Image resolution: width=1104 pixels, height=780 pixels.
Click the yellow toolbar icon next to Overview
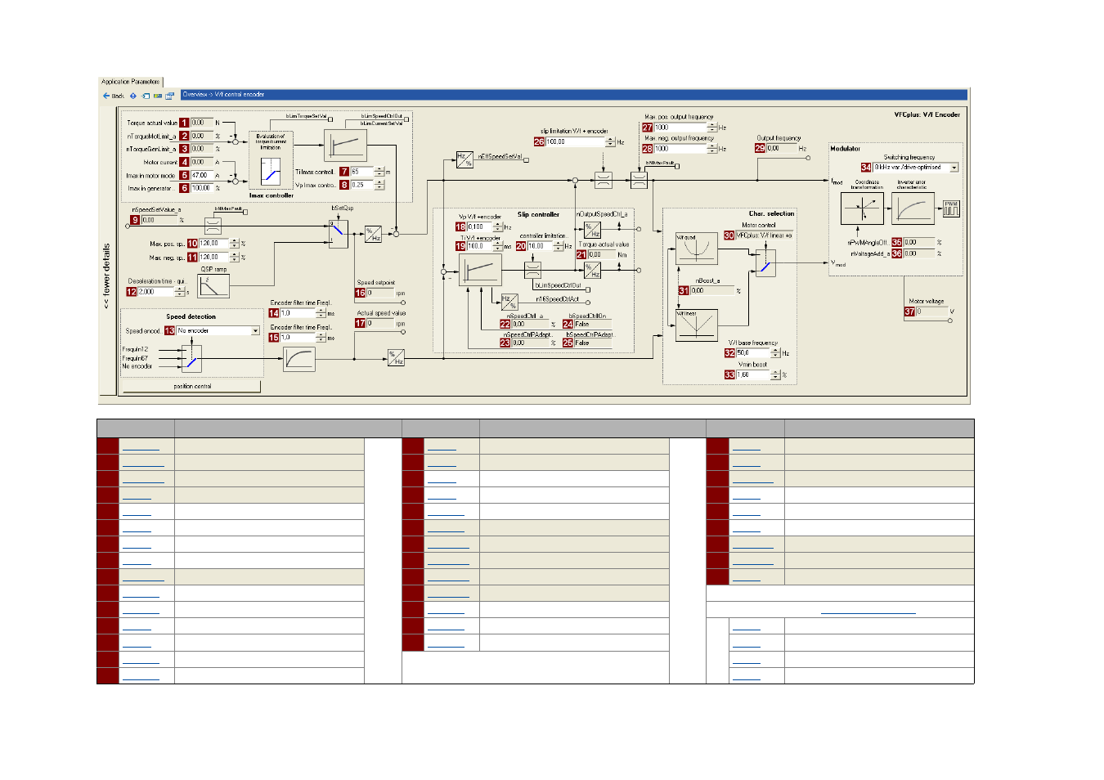158,96
